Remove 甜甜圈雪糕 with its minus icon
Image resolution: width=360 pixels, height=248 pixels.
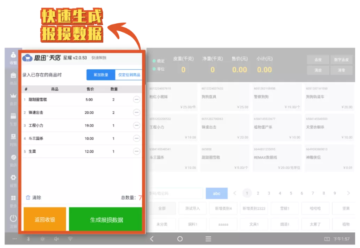(x=136, y=100)
